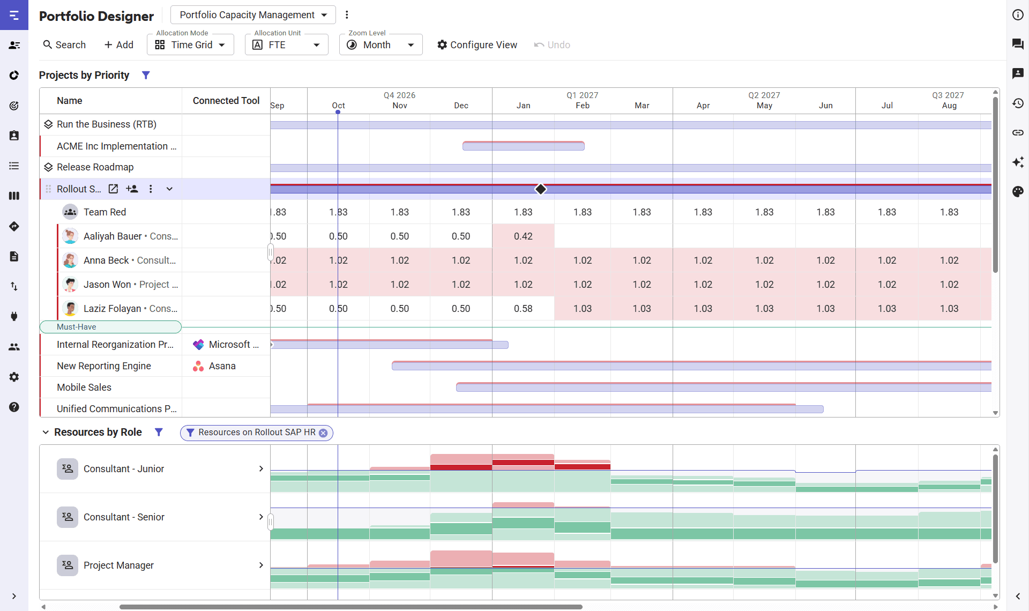The width and height of the screenshot is (1029, 611).
Task: Expand the Project Manager role
Action: [261, 565]
